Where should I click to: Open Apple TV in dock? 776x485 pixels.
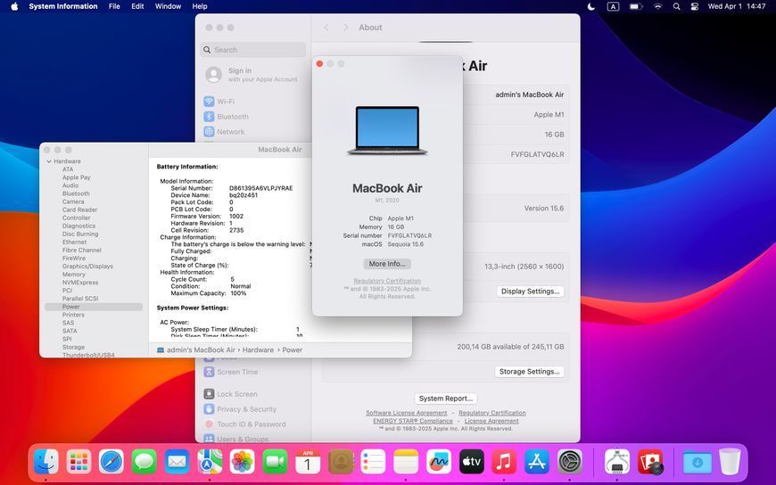pyautogui.click(x=471, y=462)
